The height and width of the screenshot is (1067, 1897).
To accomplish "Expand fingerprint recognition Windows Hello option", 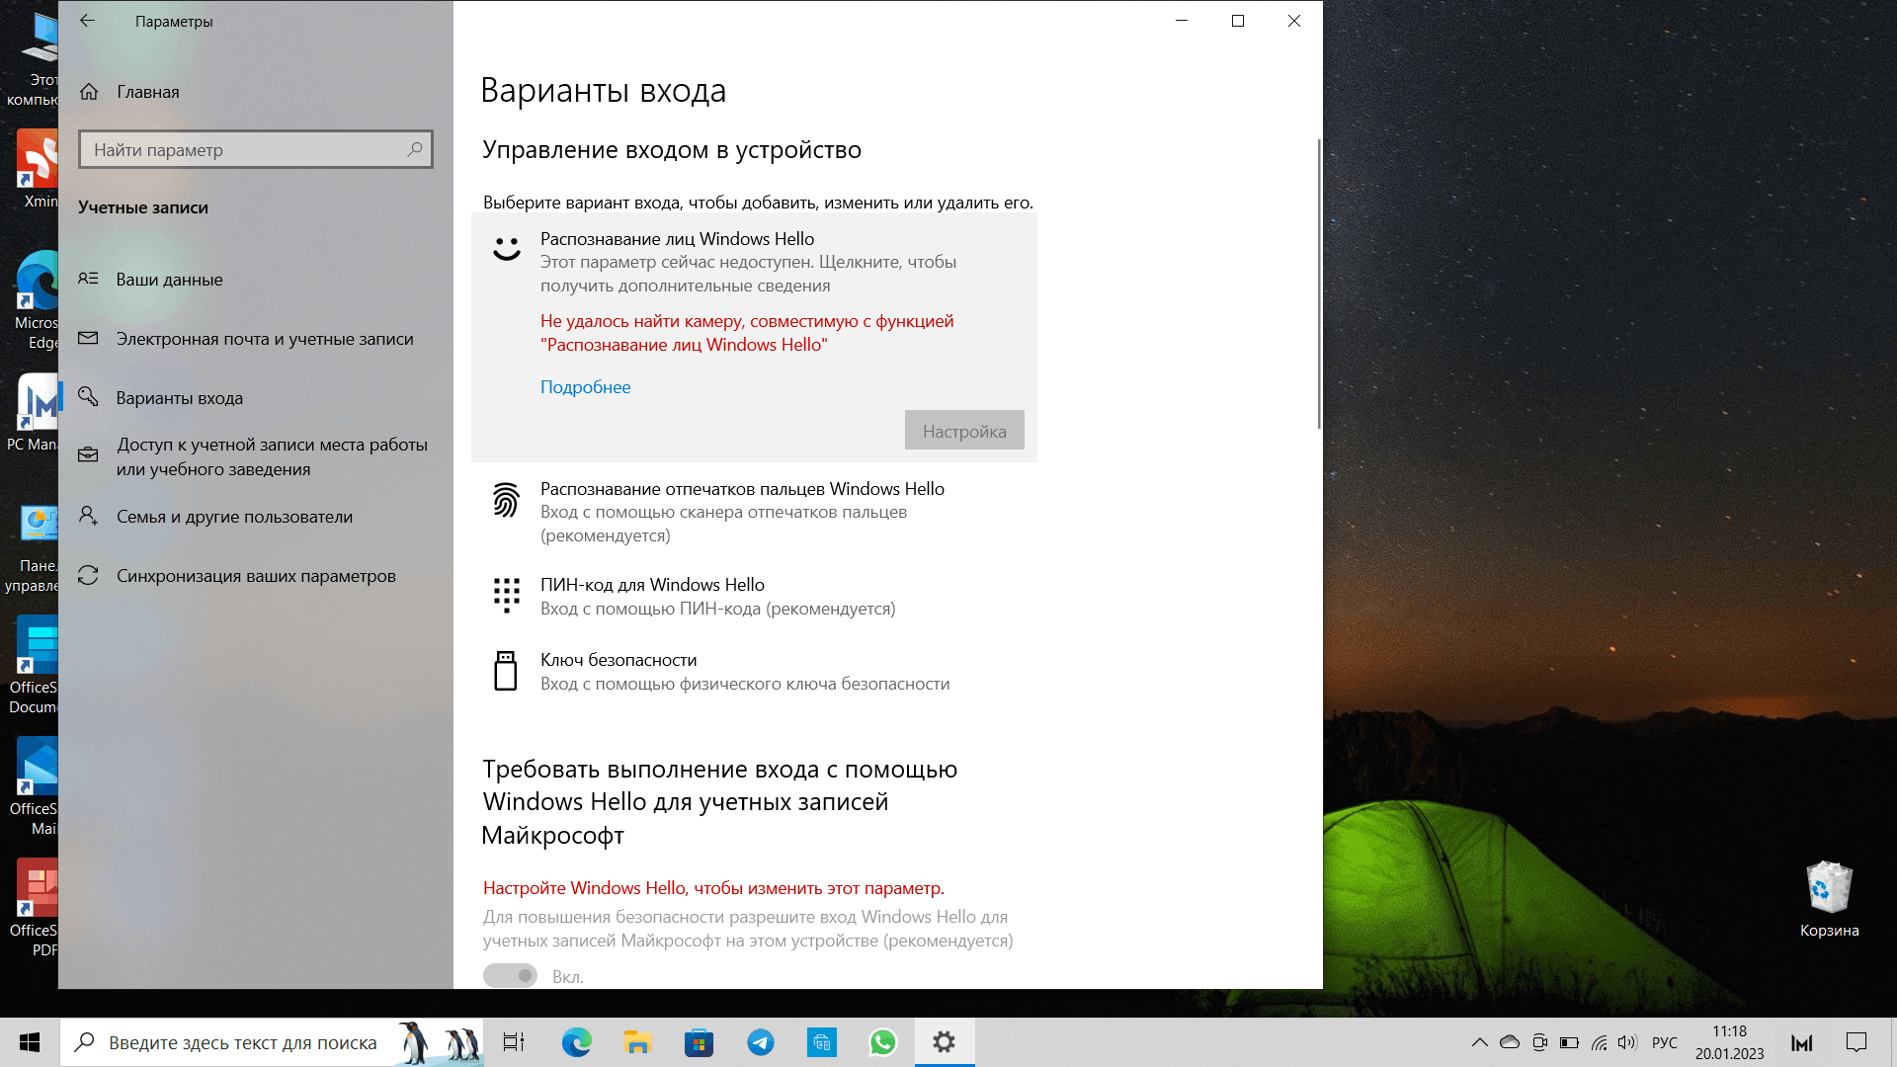I will pyautogui.click(x=741, y=489).
